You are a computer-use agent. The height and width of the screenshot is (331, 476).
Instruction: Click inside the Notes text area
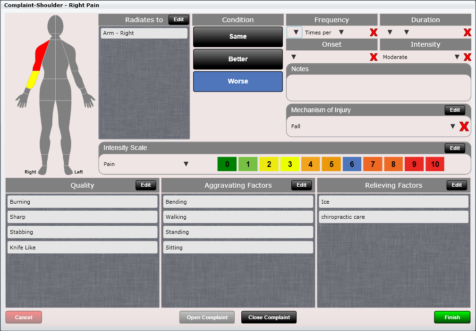click(378, 87)
